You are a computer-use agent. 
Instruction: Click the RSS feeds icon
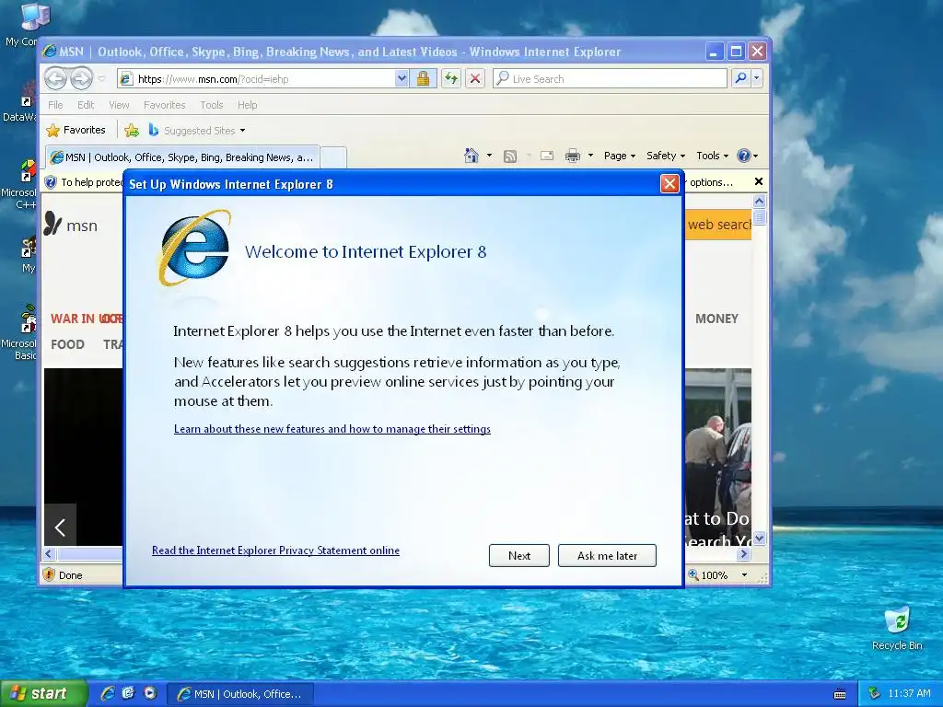coord(510,156)
